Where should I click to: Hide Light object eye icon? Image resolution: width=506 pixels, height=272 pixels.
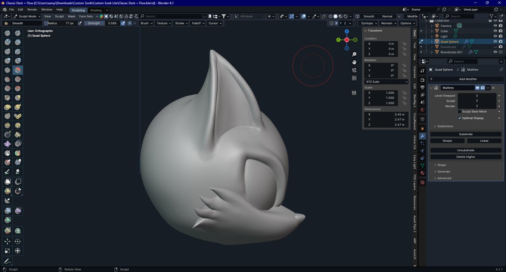point(495,36)
